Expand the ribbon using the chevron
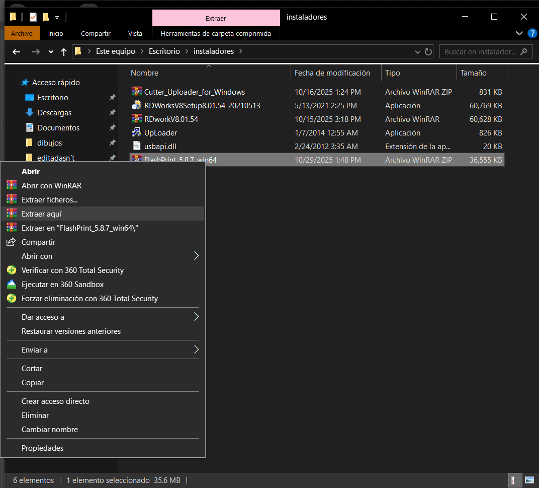 519,33
